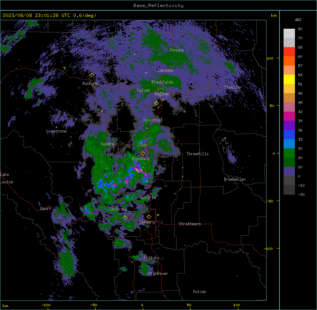The height and width of the screenshot is (310, 317).
Task: Click the Blackfalds city label
Action: click(x=162, y=82)
